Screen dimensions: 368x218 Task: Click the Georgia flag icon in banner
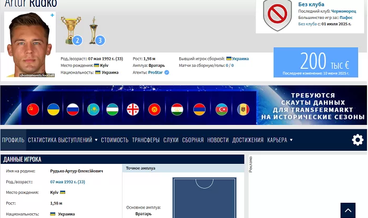coord(132,109)
